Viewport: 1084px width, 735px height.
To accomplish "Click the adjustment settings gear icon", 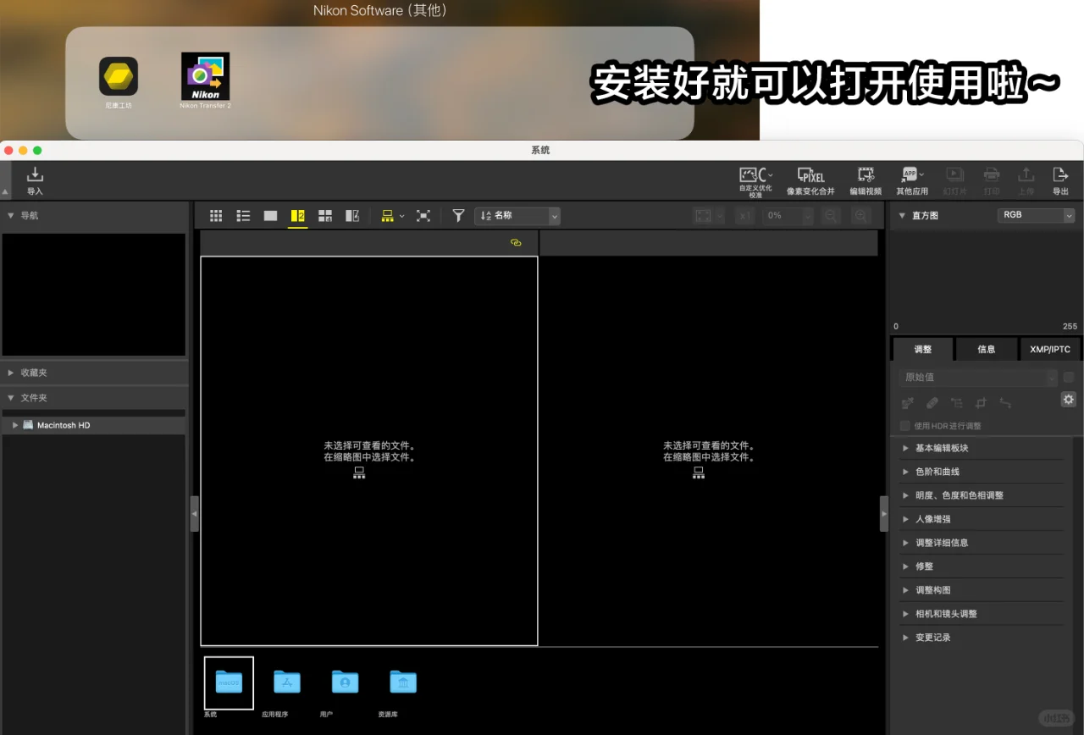I will 1068,399.
